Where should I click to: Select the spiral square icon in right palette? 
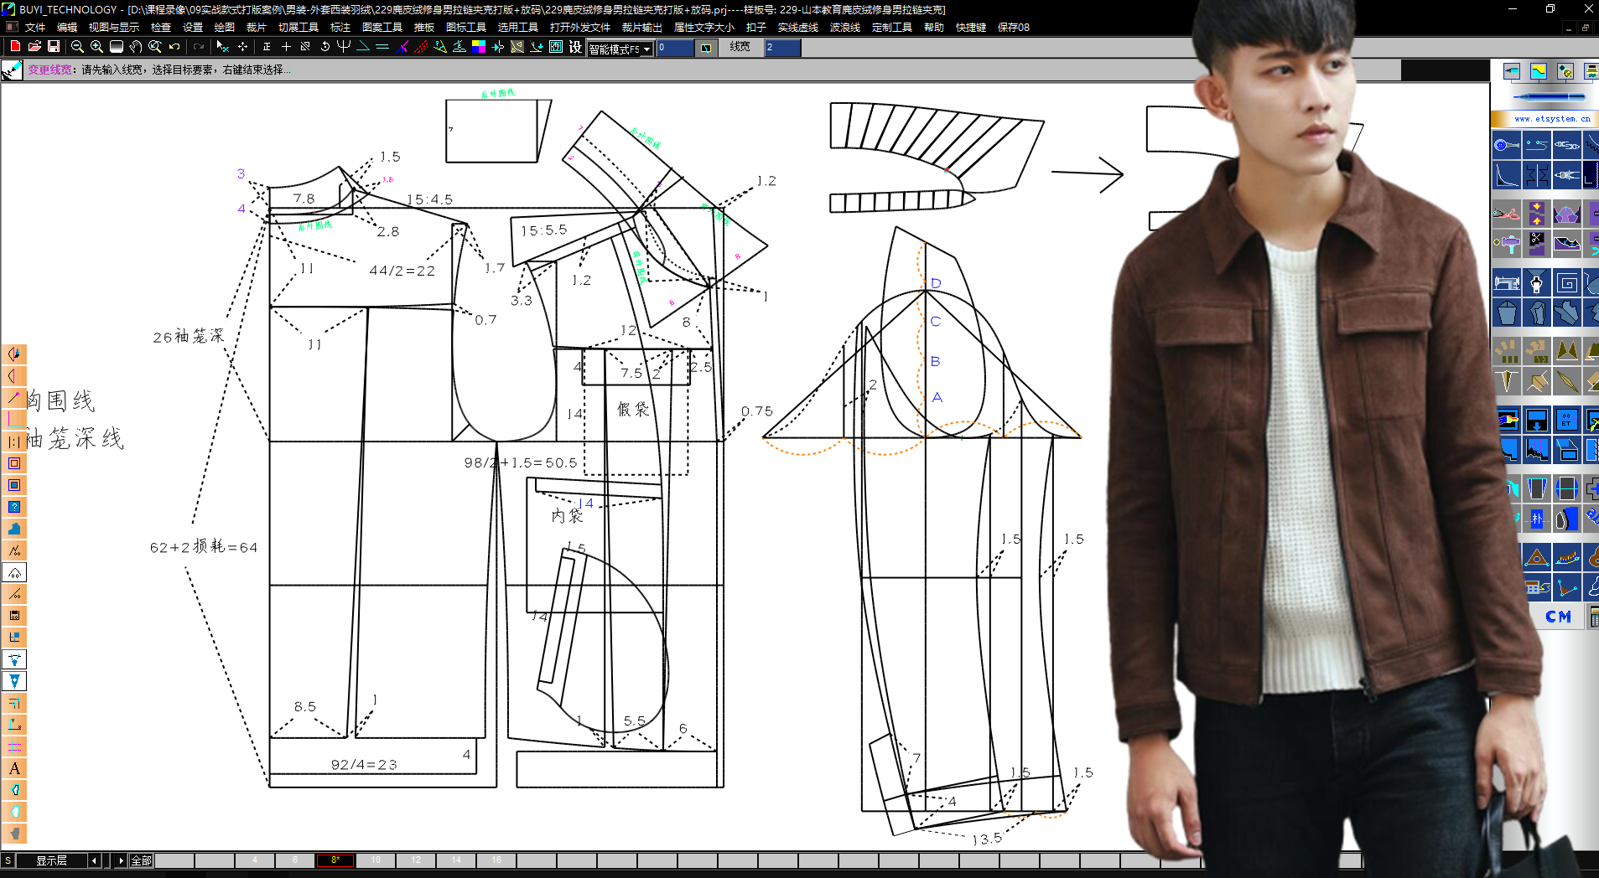1566,283
